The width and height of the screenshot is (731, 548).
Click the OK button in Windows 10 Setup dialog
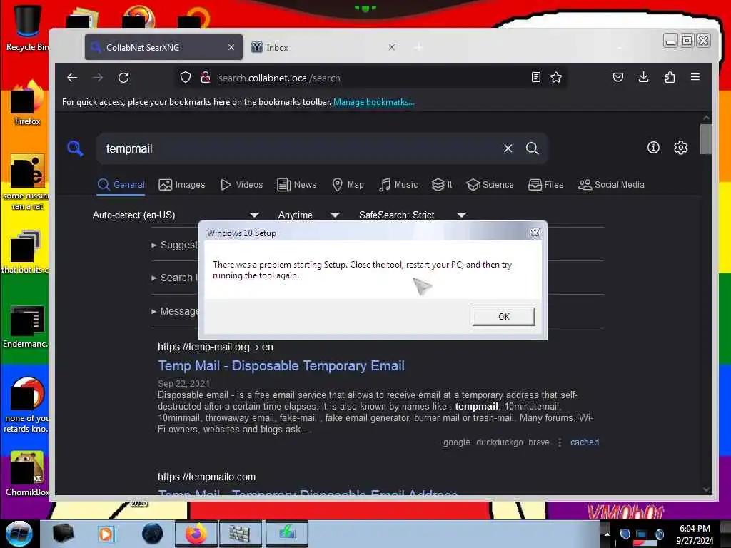[x=503, y=316]
